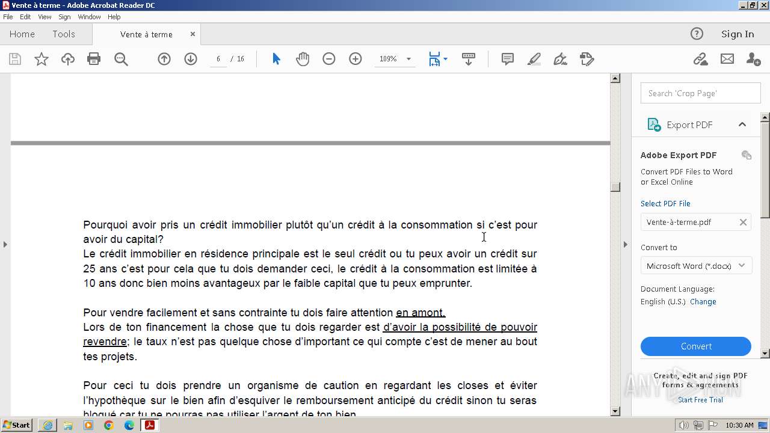Collapse the Export PDF panel

pos(742,124)
